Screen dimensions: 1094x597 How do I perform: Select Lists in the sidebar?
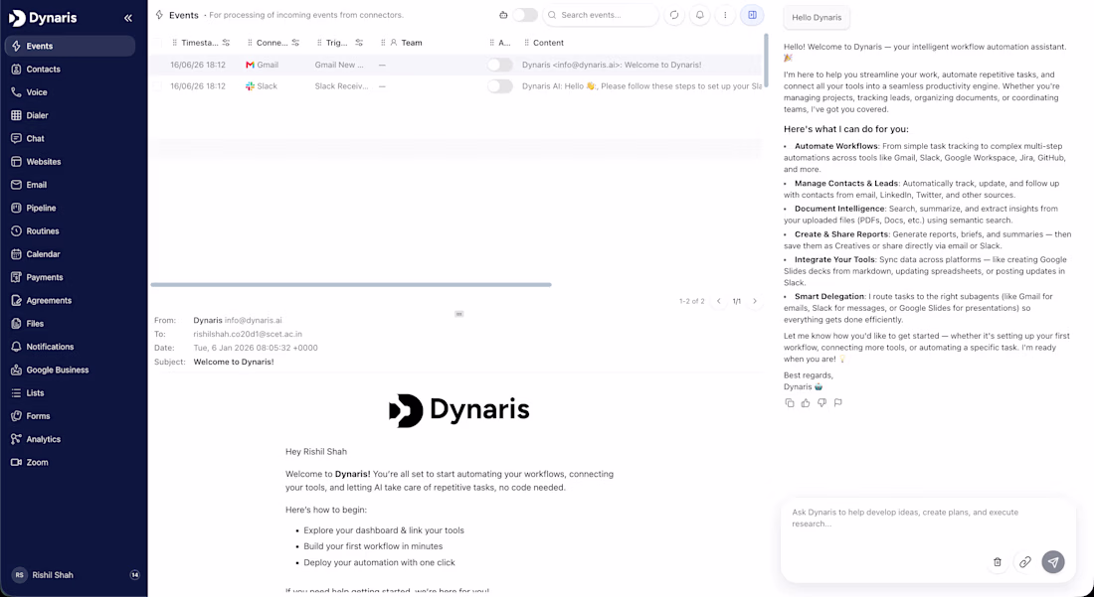pos(70,393)
